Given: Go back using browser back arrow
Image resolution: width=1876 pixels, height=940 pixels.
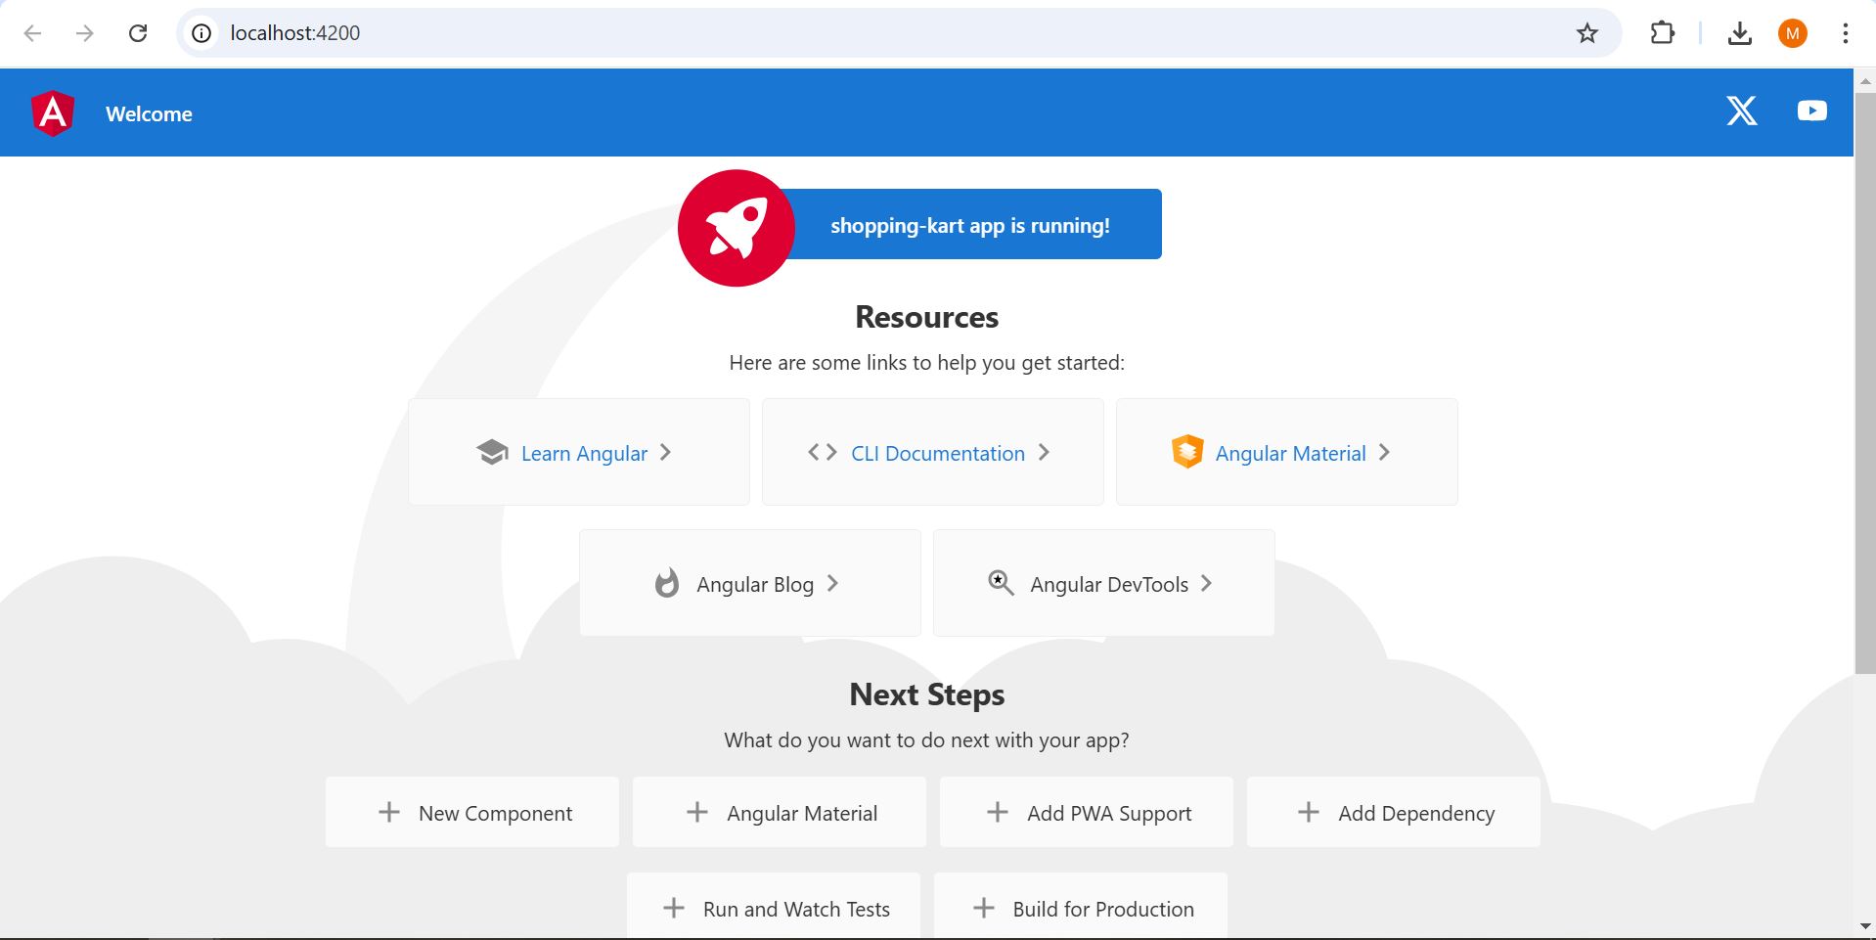Looking at the screenshot, I should [32, 33].
